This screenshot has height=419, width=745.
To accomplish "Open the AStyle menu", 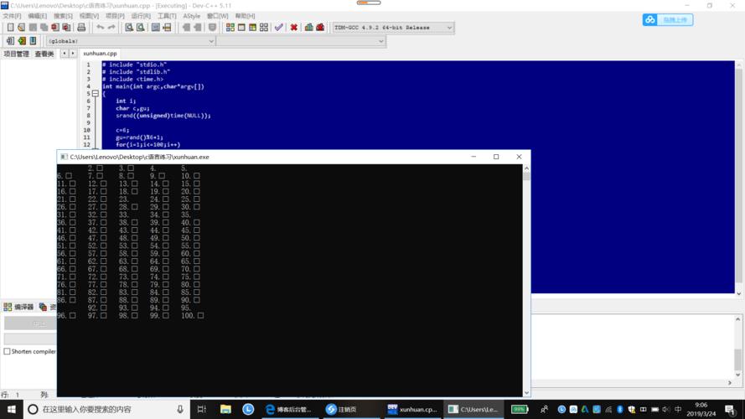I will [x=191, y=16].
